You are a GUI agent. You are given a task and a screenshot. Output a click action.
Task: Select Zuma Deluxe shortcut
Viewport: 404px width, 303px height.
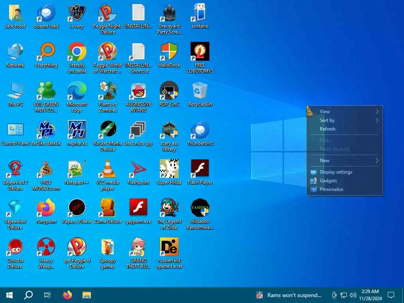tap(108, 208)
